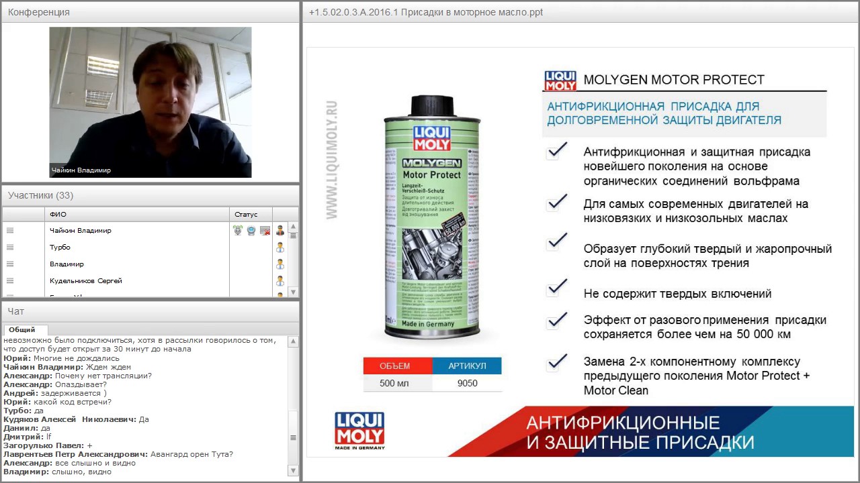
Task: Click the user role icon in the Владимир row
Action: (280, 264)
